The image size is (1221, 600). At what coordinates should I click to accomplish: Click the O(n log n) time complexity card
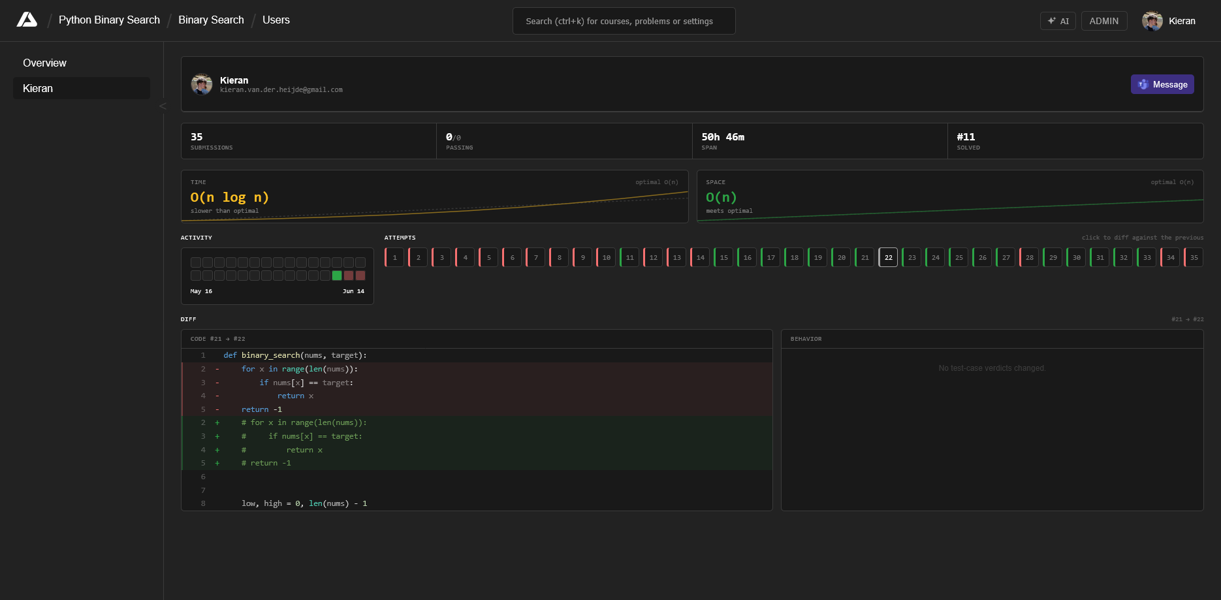(434, 197)
